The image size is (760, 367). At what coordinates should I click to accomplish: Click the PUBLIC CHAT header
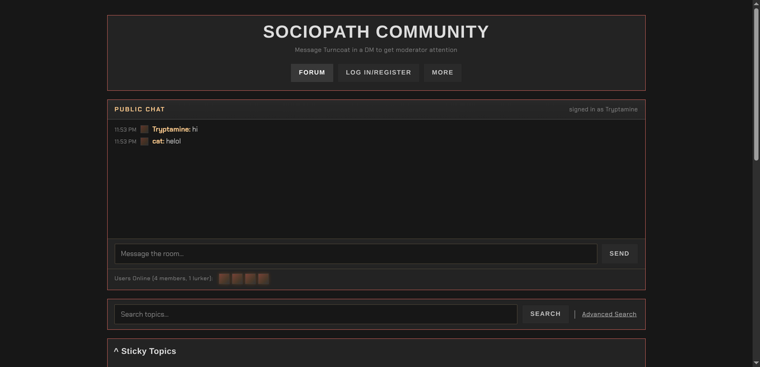click(x=140, y=109)
